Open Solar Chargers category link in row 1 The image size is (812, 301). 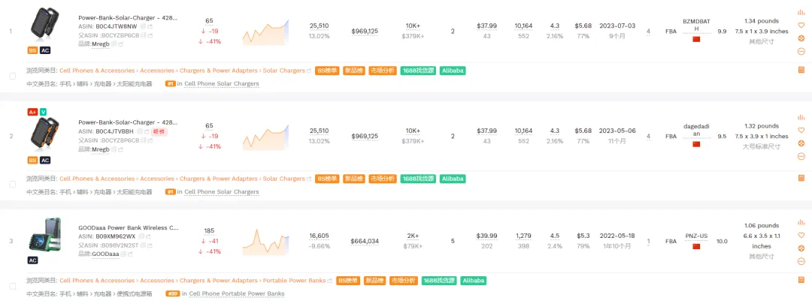coord(283,71)
